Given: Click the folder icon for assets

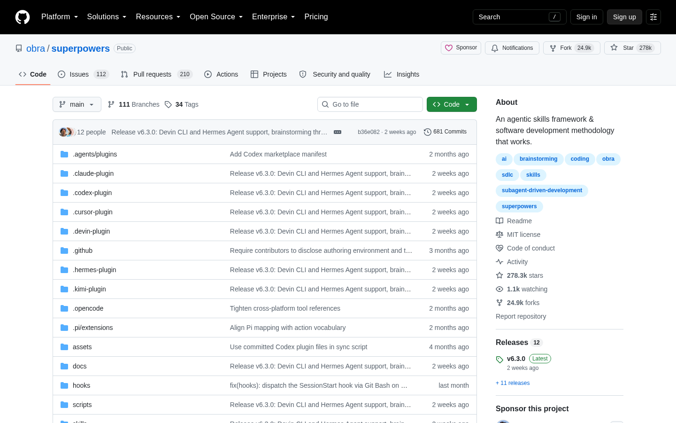Looking at the screenshot, I should coord(64,347).
